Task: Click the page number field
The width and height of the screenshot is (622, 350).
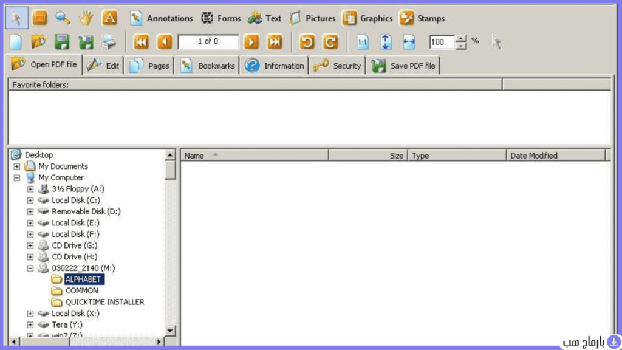Action: (x=208, y=42)
